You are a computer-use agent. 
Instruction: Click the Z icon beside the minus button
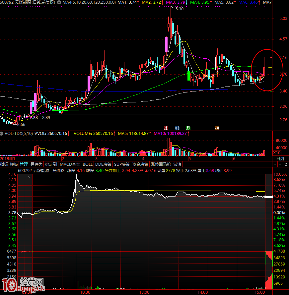coord(286,164)
